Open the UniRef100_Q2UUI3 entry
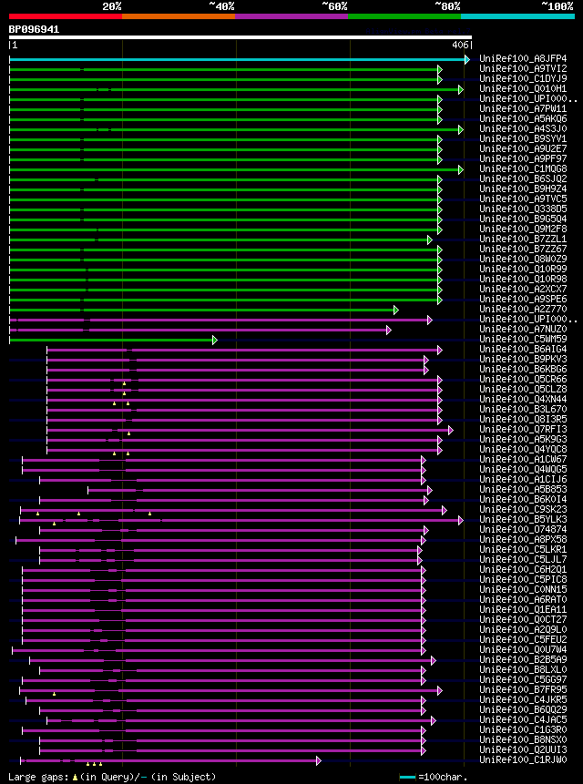The width and height of the screenshot is (583, 784). point(523,748)
